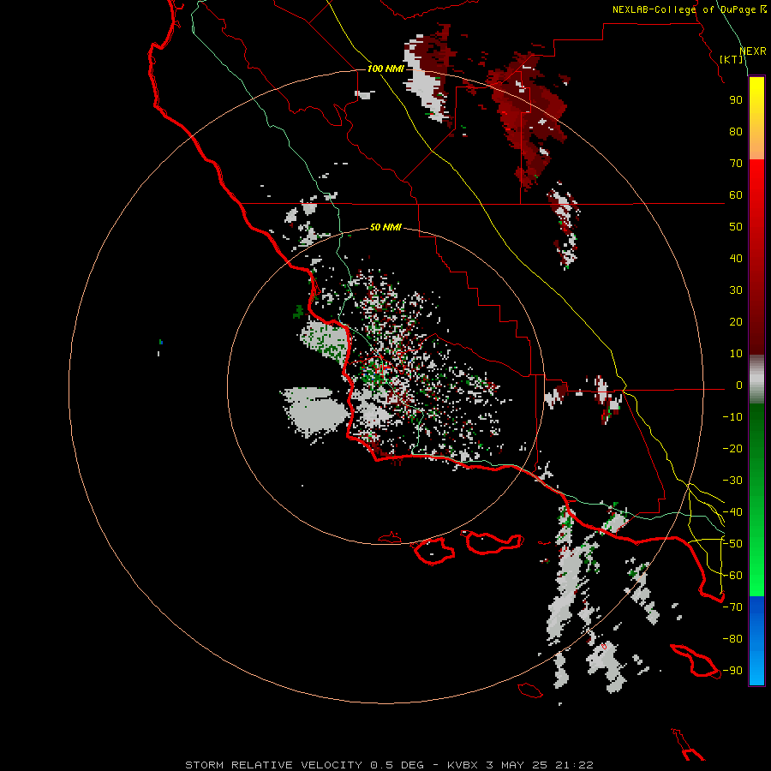Viewport: 771px width, 771px height.
Task: Click the gray zero-velocity segment of color bar
Action: (x=756, y=380)
